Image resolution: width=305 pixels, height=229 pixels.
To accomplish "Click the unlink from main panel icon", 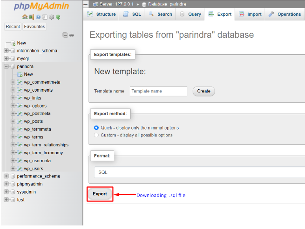I will (x=72, y=35).
